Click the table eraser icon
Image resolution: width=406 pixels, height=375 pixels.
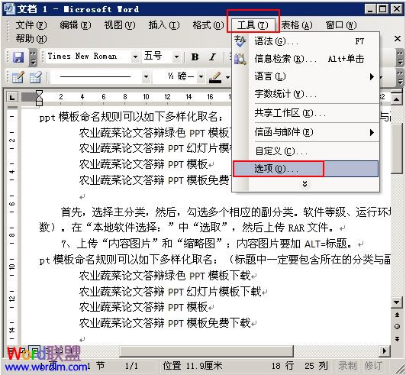pos(35,77)
